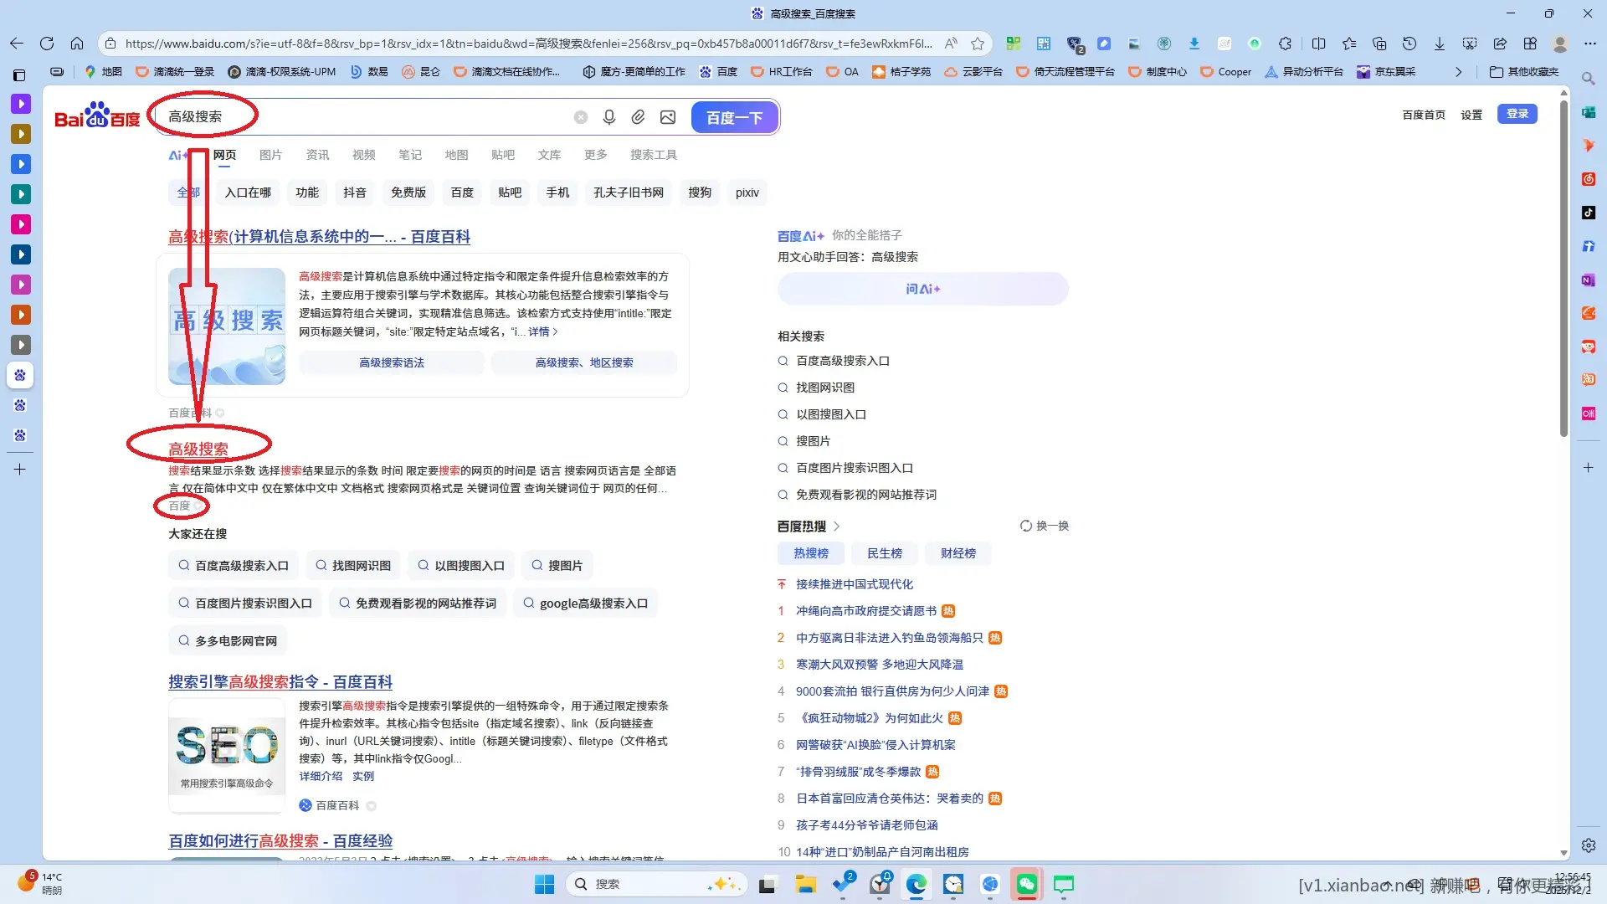Image resolution: width=1607 pixels, height=904 pixels.
Task: Open OneNote from the Edge sidebar
Action: point(1588,280)
